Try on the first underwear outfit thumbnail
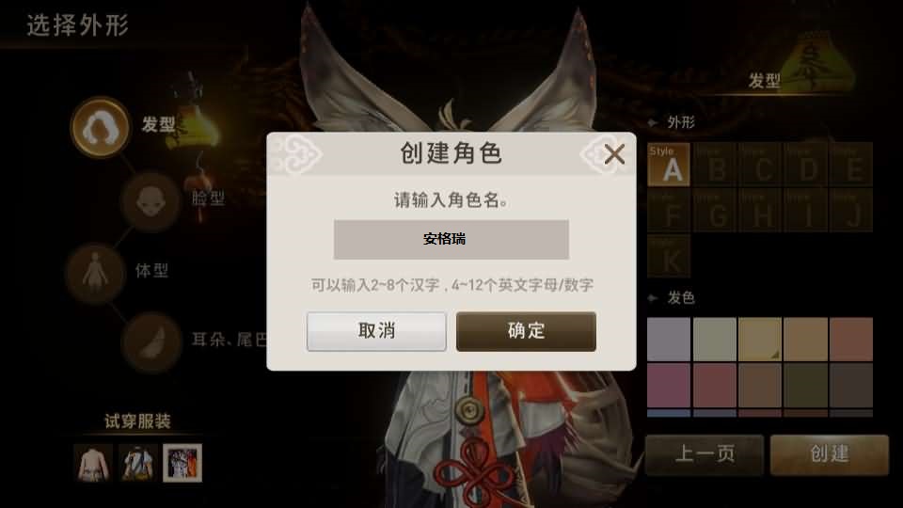Image resolution: width=903 pixels, height=508 pixels. [x=93, y=463]
